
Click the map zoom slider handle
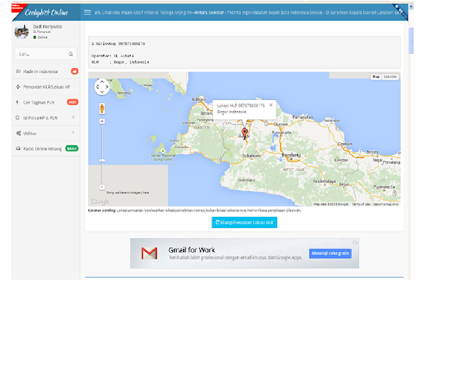(102, 161)
